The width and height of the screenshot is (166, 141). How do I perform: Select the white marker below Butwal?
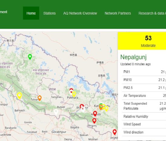(x=56, y=112)
